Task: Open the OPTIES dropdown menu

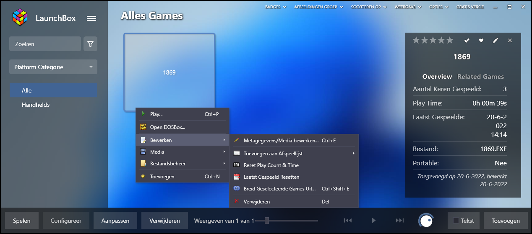Action: point(439,7)
